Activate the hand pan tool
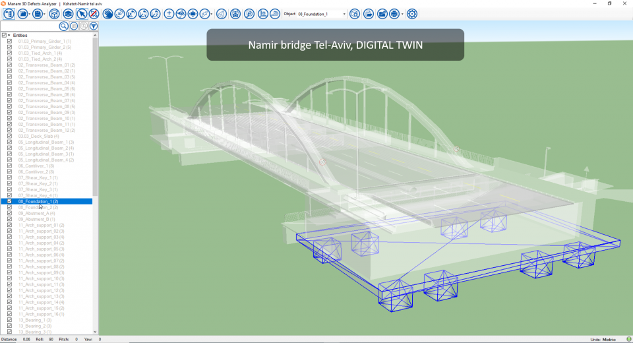Screen dimensions: 633x343 click(107, 14)
